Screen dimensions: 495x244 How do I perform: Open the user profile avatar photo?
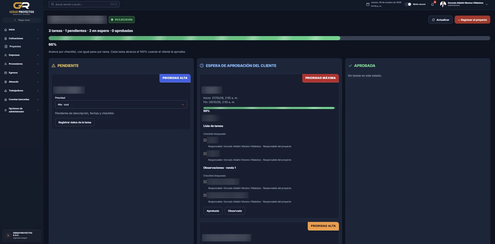pos(443,4)
